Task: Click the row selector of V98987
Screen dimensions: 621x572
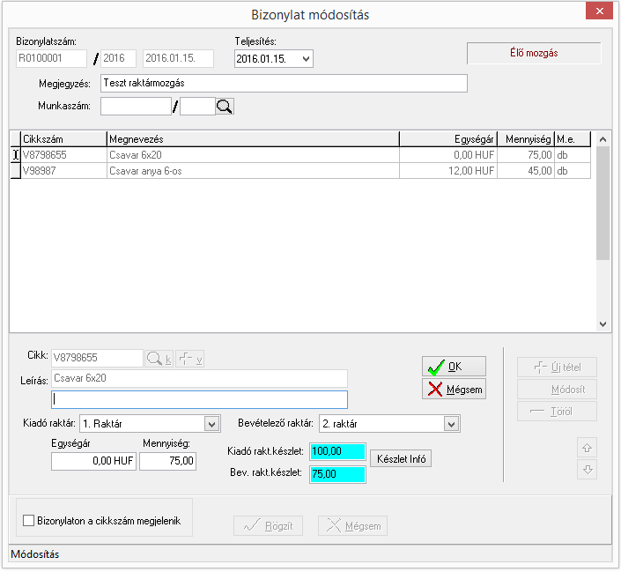Action: click(16, 171)
